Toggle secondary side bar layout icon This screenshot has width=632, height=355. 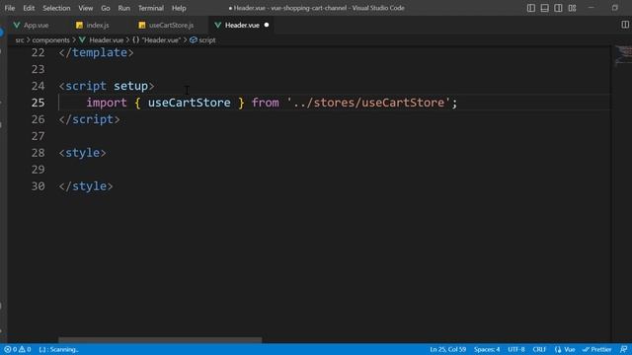(558, 8)
